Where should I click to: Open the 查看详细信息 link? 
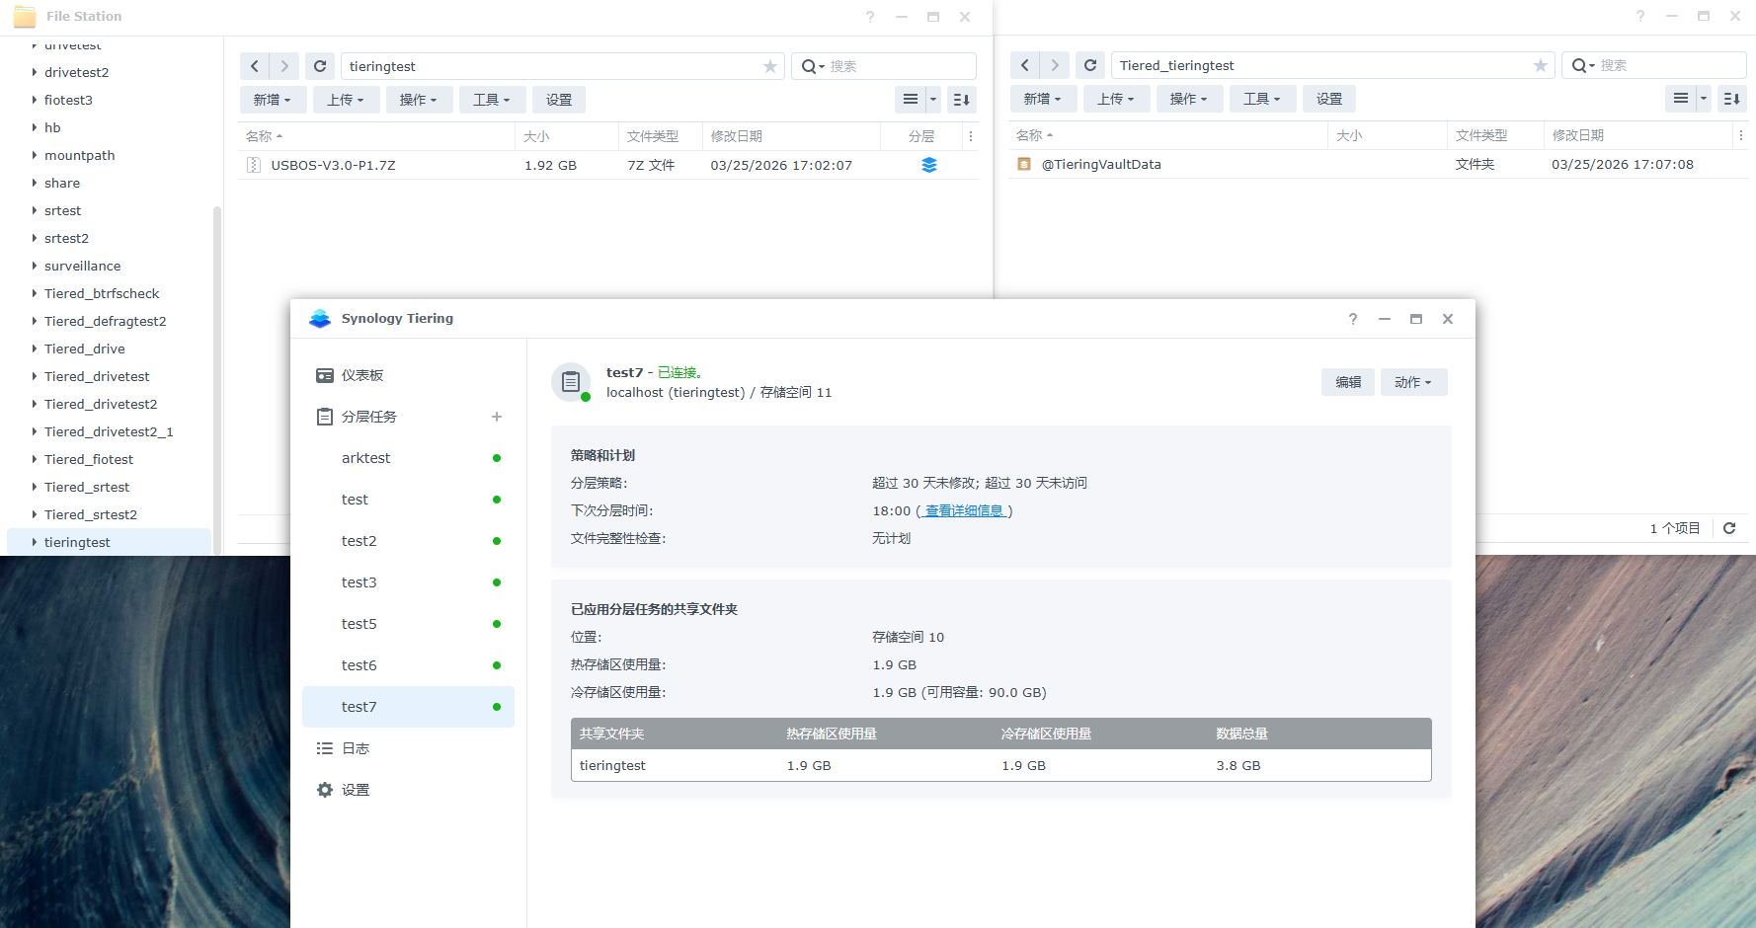pyautogui.click(x=964, y=510)
